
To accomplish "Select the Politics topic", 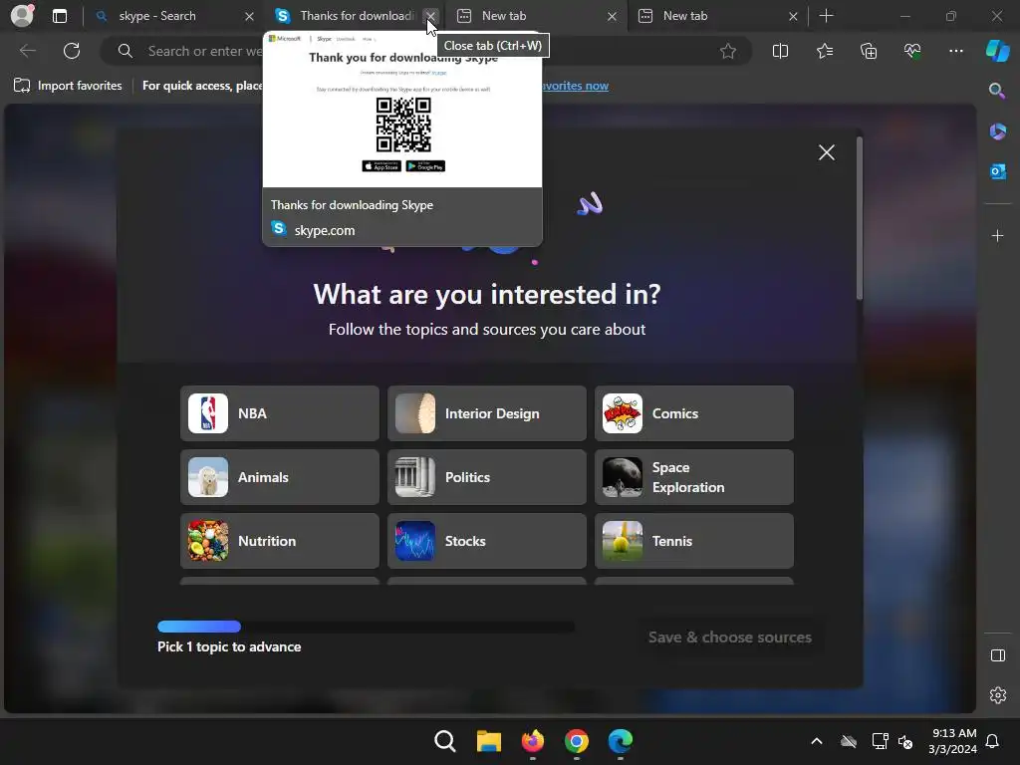I will 486,477.
